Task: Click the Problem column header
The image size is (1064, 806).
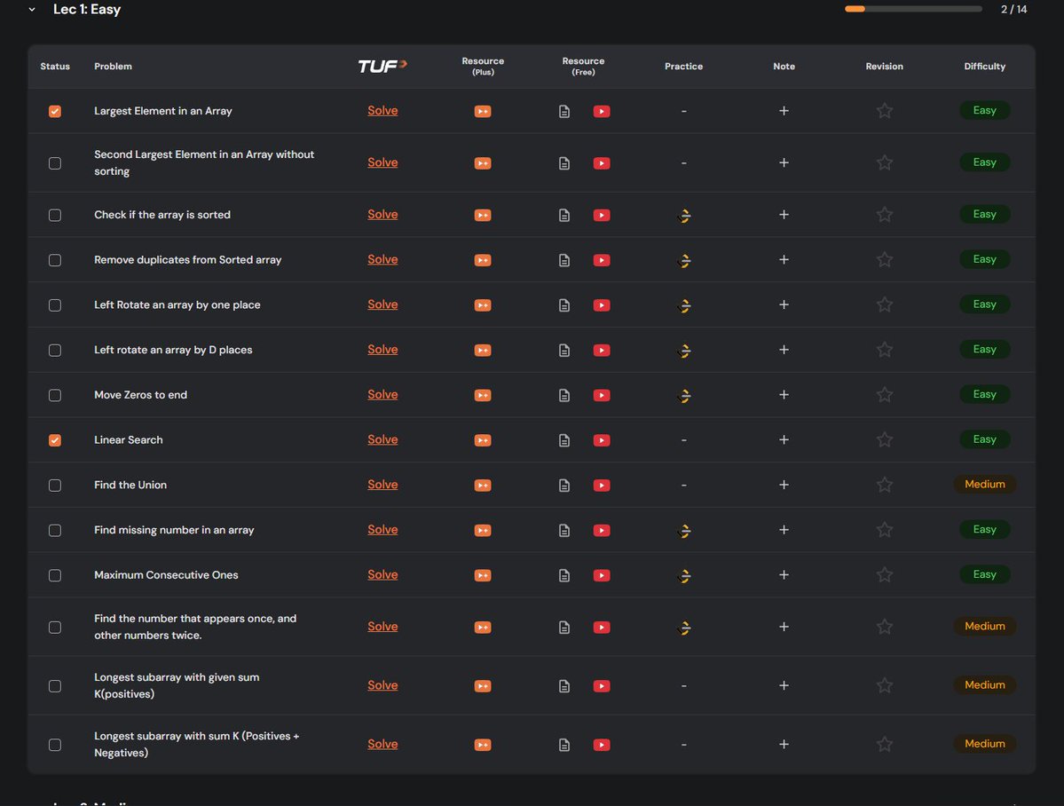Action: tap(114, 67)
